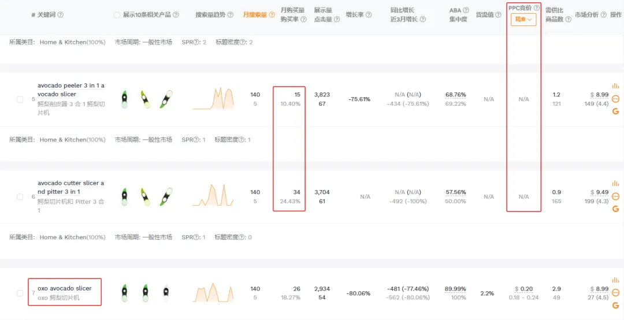Open bar chart icon for oxo avocado slicer row
Screen dimensions: 624x320
pyautogui.click(x=616, y=280)
